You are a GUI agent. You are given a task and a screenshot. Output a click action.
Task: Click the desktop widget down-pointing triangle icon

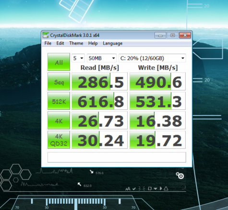pos(156,189)
